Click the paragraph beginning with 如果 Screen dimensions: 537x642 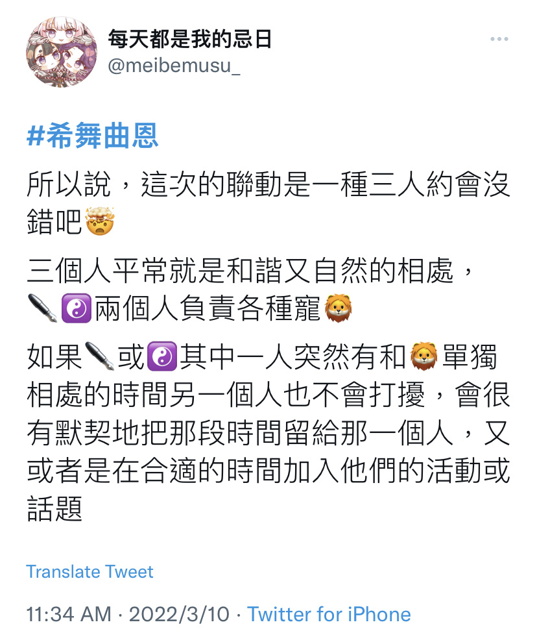click(268, 432)
